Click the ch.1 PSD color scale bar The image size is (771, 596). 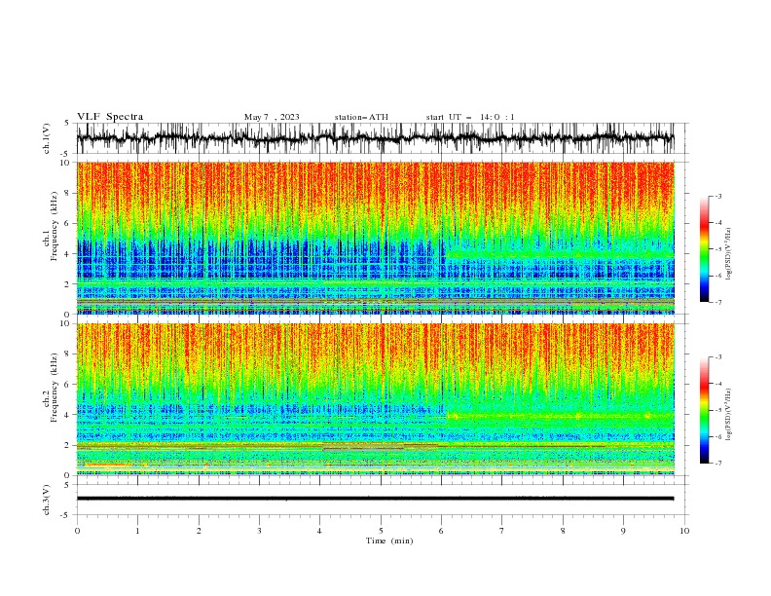coord(704,249)
